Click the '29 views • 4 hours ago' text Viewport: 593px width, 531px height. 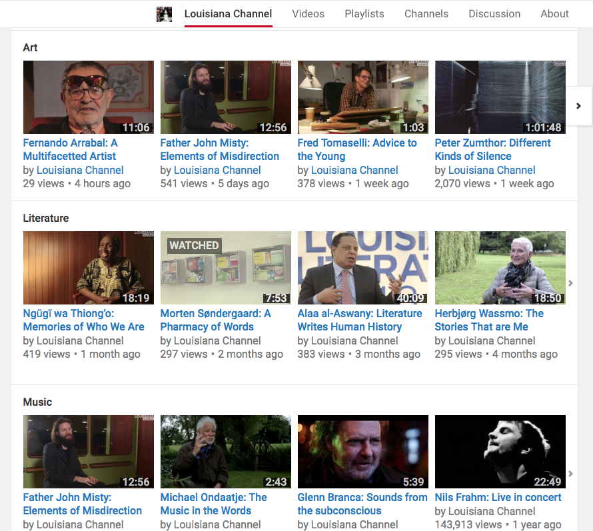[77, 184]
